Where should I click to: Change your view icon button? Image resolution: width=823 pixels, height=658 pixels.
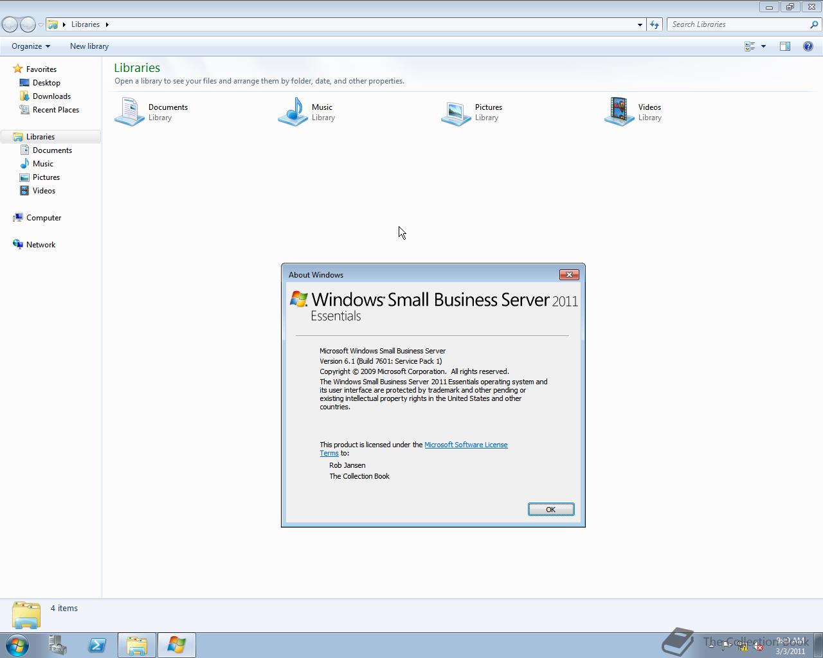[x=750, y=46]
